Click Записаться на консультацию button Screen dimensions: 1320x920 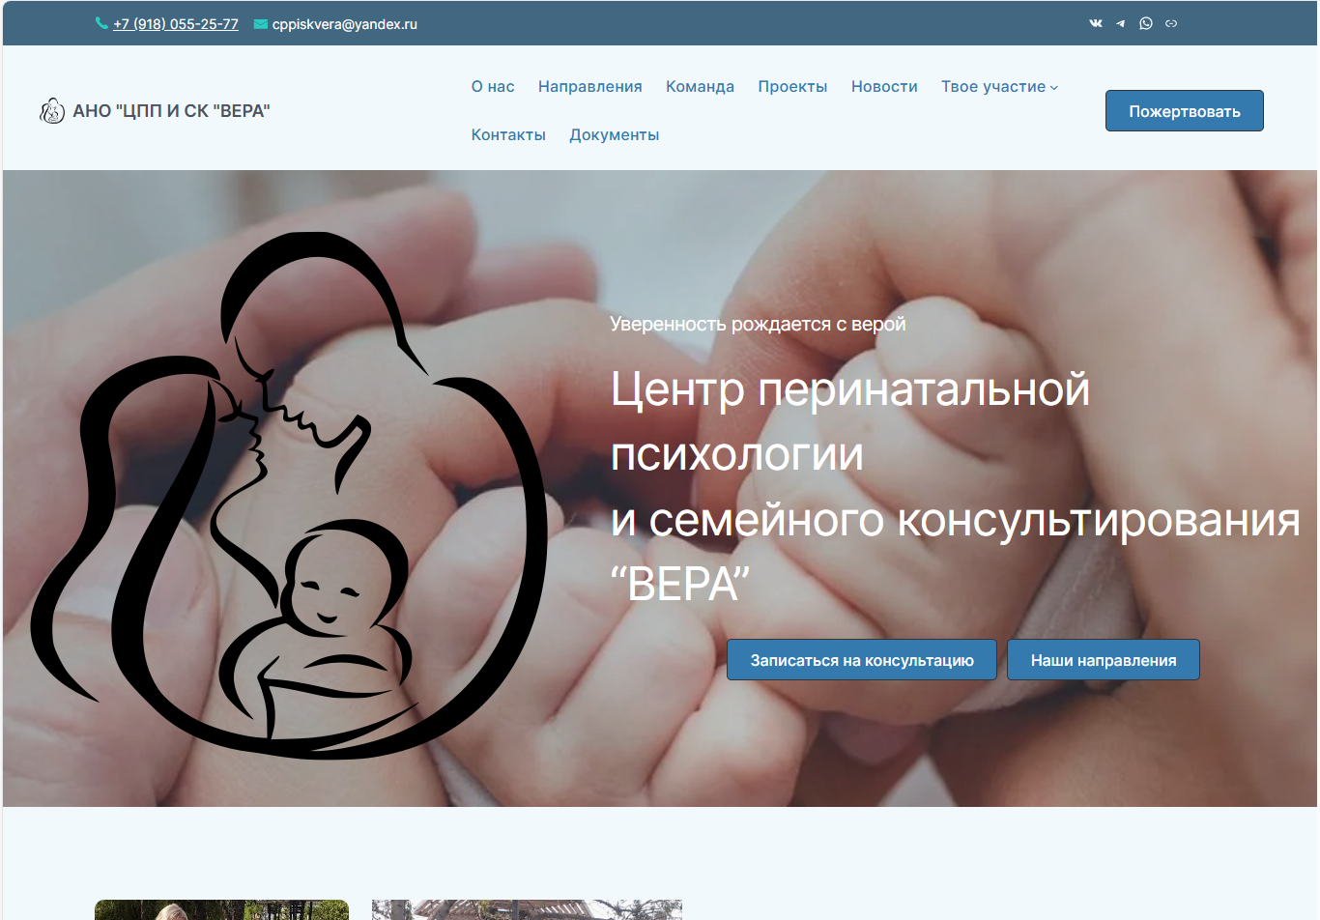862,660
